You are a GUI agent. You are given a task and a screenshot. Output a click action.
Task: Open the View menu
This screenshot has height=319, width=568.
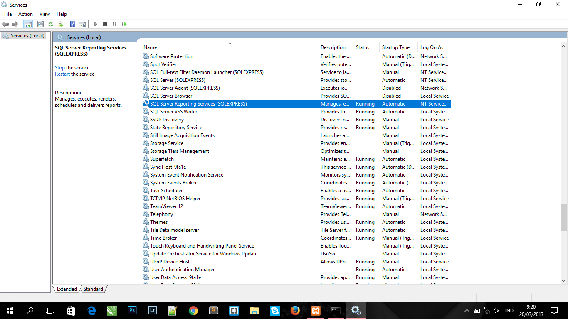point(44,14)
